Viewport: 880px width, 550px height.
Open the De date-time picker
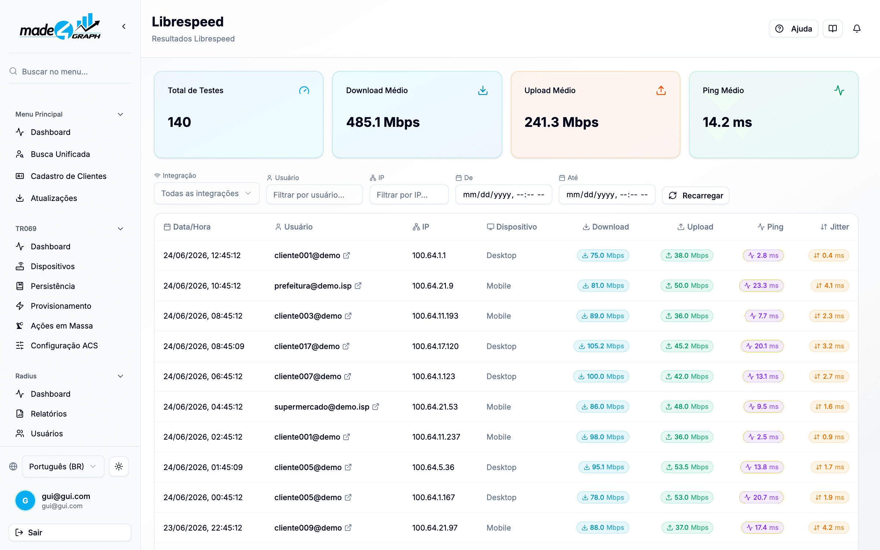[x=503, y=195]
